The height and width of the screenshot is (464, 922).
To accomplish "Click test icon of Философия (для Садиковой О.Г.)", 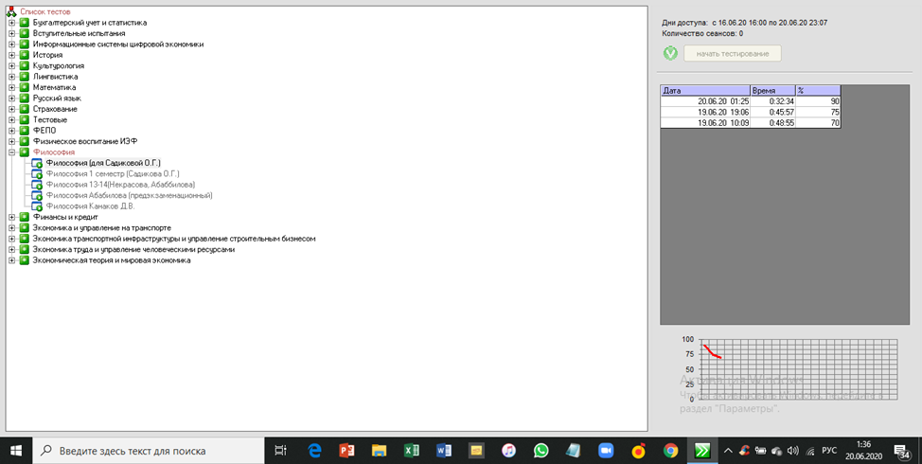I will tap(37, 164).
